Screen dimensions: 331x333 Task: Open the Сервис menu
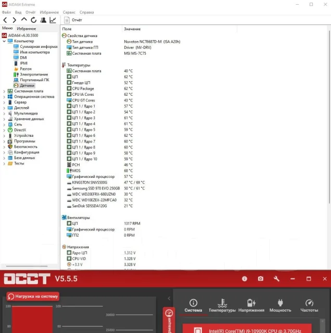[69, 12]
